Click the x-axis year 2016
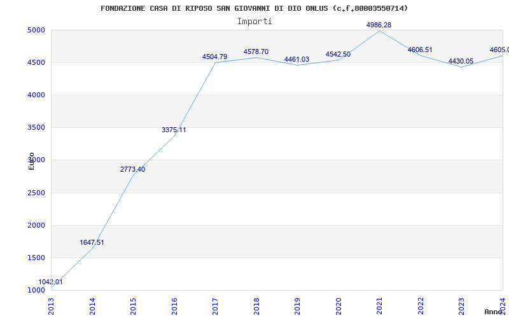Image resolution: width=509 pixels, height=318 pixels. 174,307
